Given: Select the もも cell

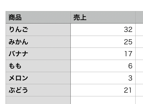Looking at the screenshot, I should (x=38, y=66).
